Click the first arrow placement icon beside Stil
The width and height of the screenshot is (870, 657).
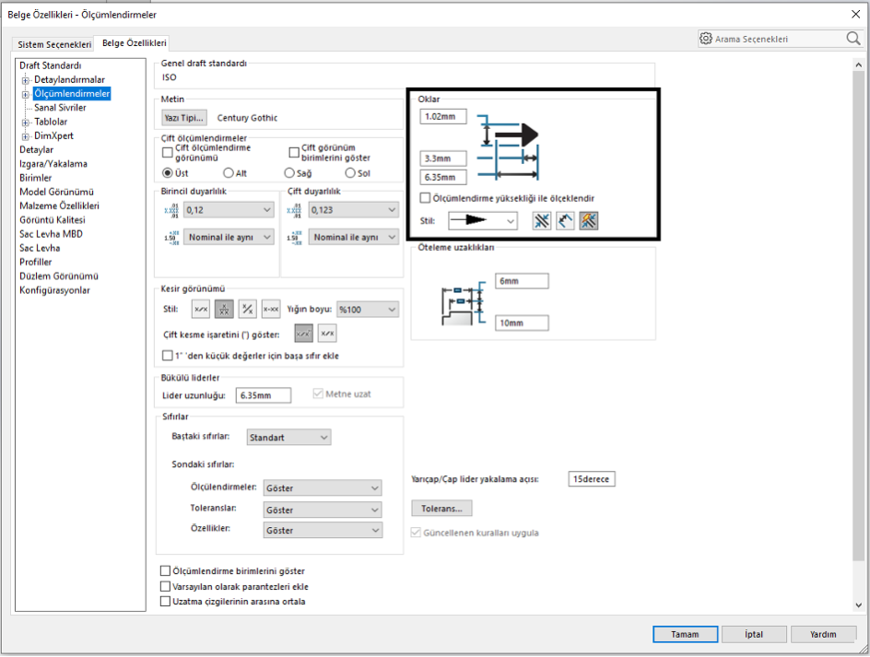pos(541,220)
